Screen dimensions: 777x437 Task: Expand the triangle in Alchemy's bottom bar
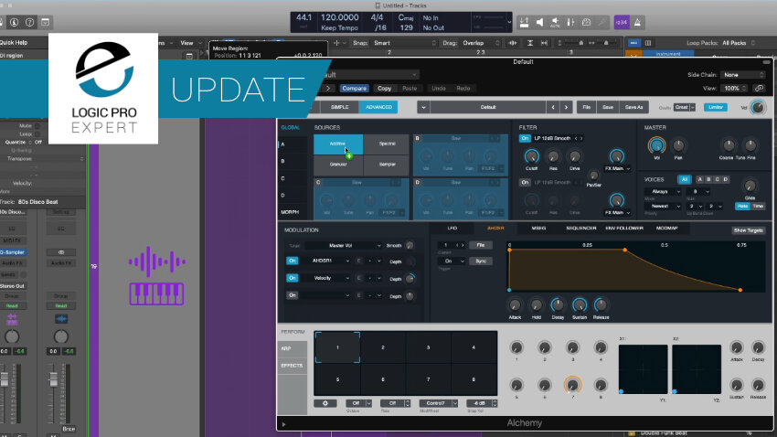point(283,424)
